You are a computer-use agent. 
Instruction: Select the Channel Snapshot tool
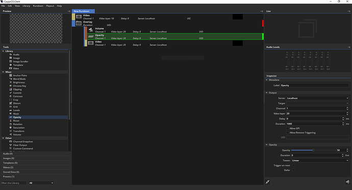(22, 142)
